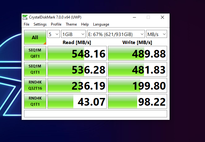The height and width of the screenshot is (142, 205).
Task: Click the CrystalDiskMark 7.0.0 x64 window title
Action: click(x=55, y=17)
